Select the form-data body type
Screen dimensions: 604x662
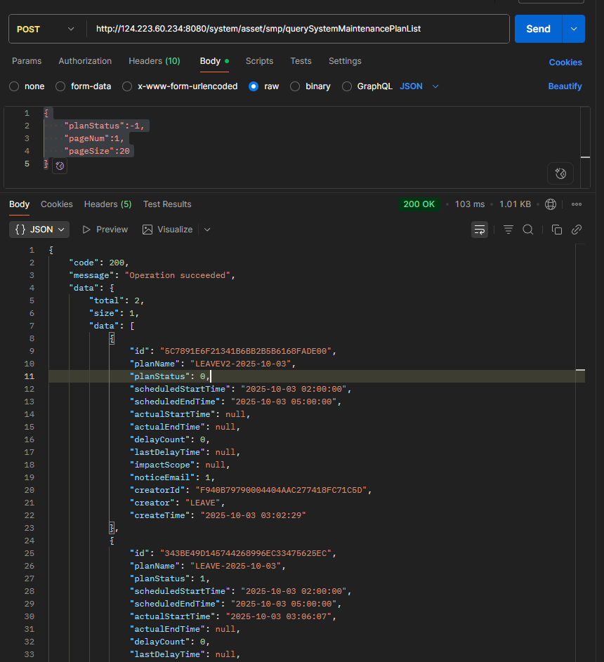pos(60,86)
